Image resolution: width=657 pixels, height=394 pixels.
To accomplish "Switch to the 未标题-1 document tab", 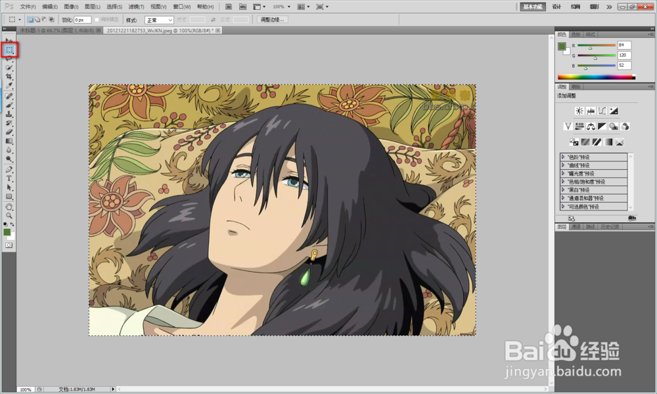I will [x=57, y=31].
